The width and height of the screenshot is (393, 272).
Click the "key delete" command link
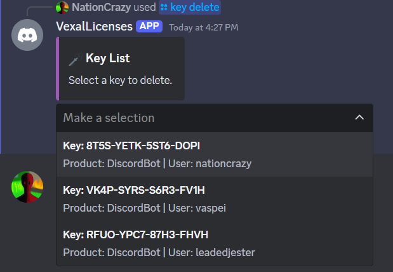pos(195,8)
